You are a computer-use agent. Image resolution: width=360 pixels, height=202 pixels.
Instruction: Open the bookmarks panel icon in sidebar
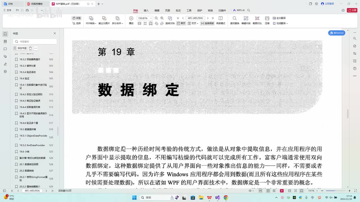tap(5, 34)
